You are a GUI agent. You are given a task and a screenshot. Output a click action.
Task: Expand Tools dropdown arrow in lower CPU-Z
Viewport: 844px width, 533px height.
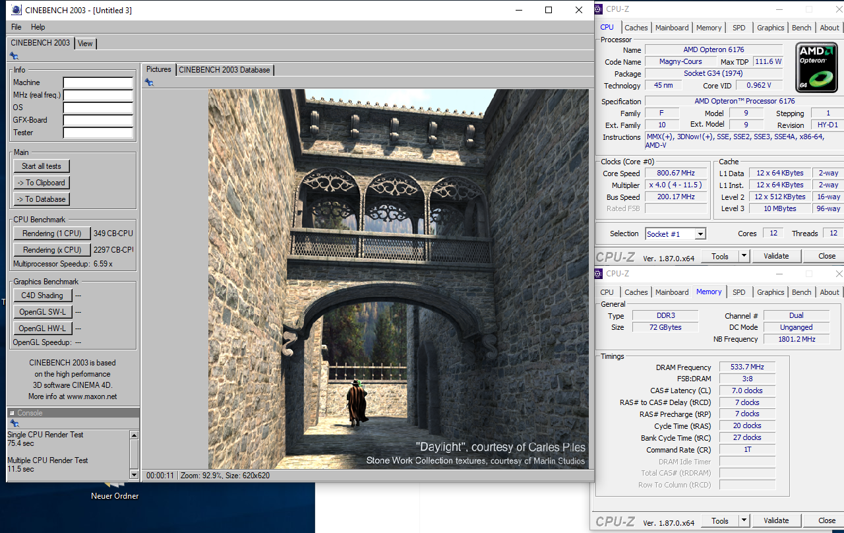(744, 520)
